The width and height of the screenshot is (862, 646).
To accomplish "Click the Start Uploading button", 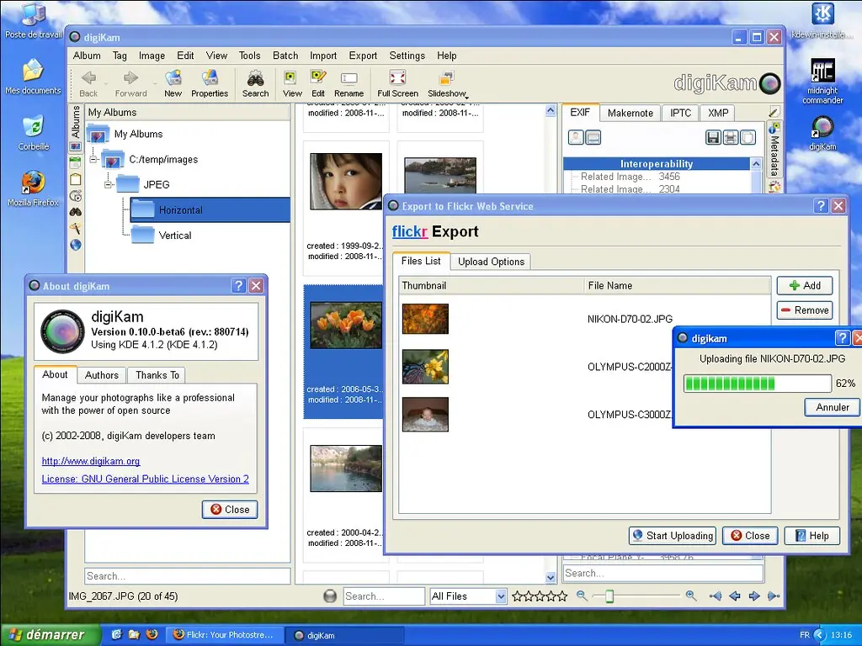I will point(672,536).
